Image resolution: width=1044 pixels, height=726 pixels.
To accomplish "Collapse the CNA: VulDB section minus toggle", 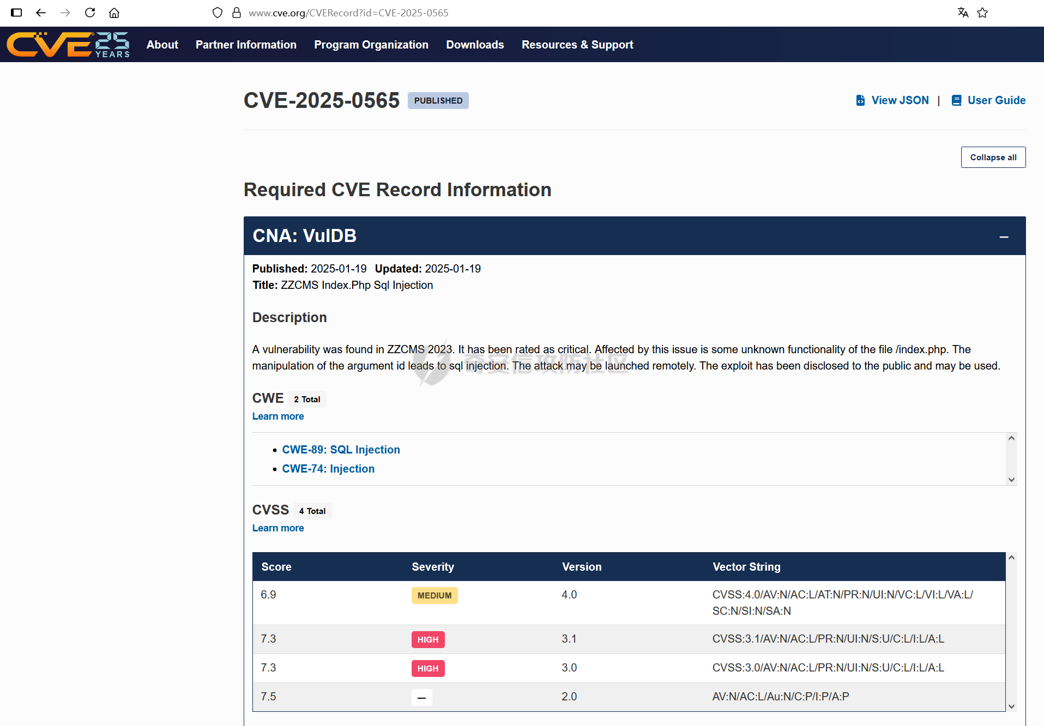I will point(1004,237).
